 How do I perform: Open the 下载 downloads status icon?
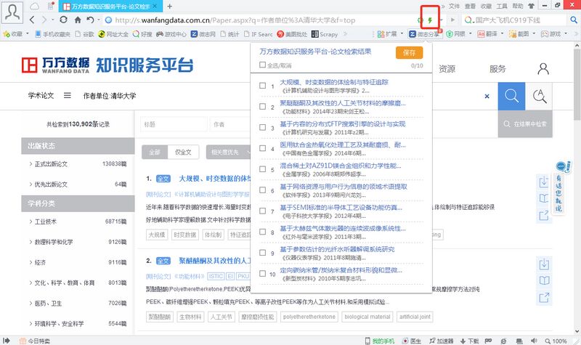click(469, 341)
